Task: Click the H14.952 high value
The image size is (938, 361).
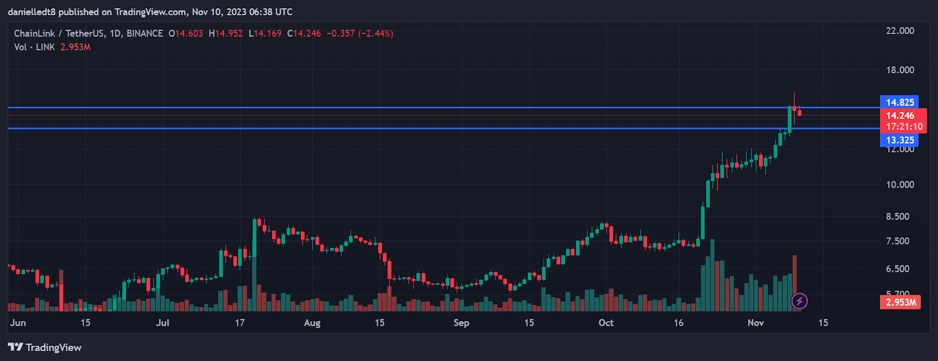Action: 226,33
